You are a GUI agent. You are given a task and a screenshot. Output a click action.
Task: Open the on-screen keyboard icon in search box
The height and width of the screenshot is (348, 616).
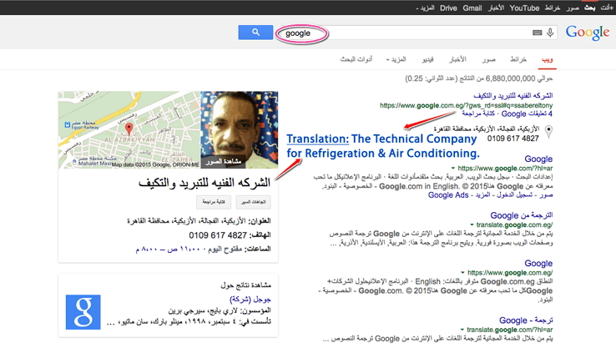click(538, 33)
